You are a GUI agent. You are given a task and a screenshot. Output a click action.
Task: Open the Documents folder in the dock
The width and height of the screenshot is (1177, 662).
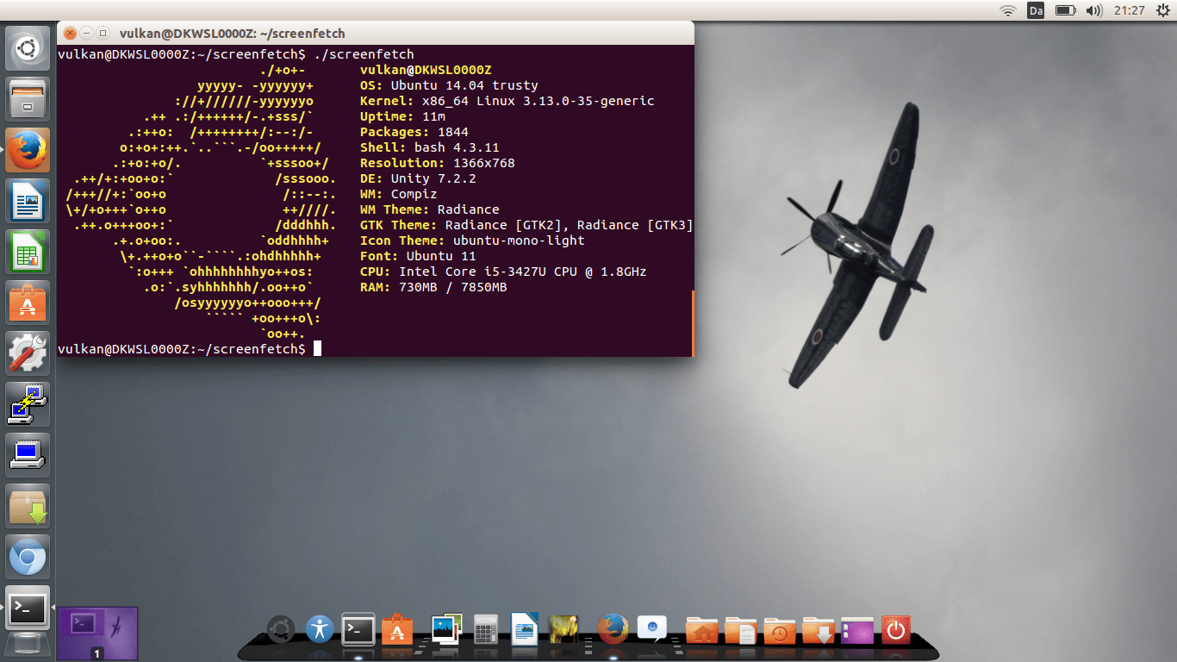pyautogui.click(x=741, y=630)
